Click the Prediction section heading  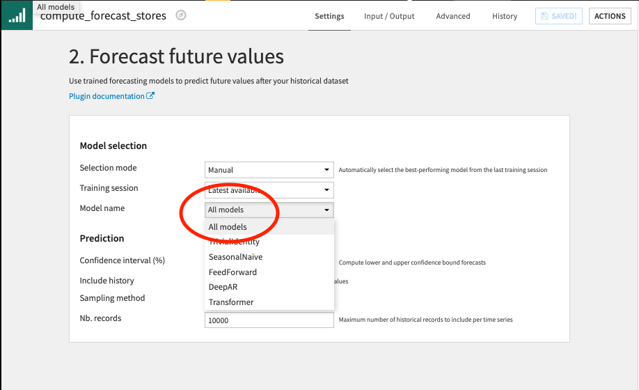(102, 238)
